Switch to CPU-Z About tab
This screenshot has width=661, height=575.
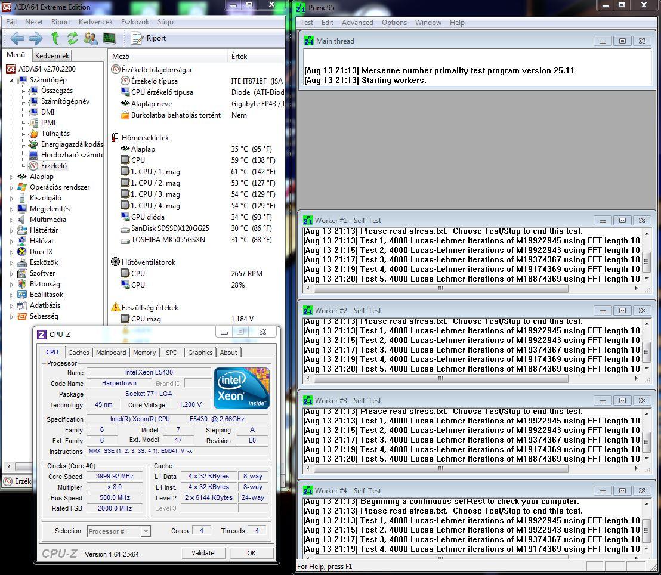228,353
